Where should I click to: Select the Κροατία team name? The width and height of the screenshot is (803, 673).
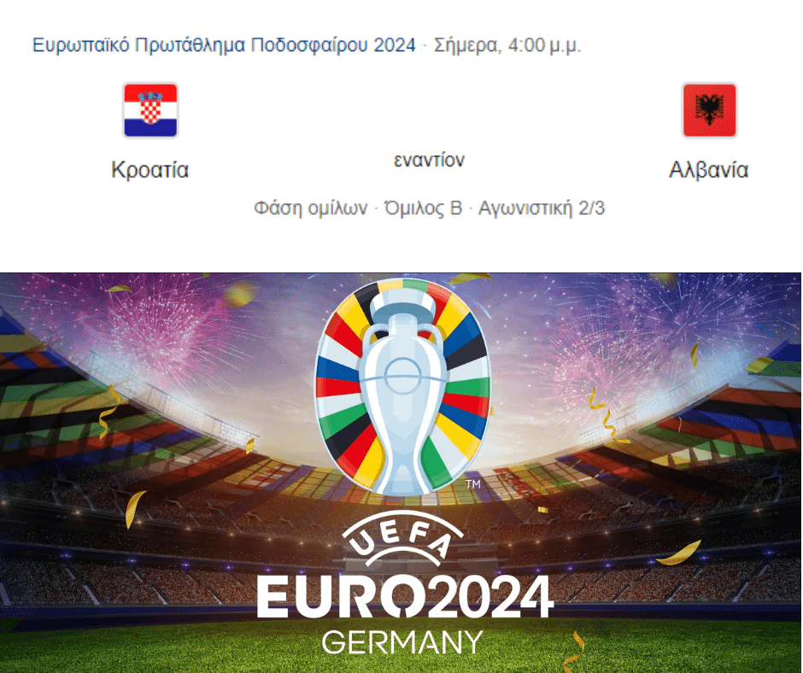tap(150, 169)
